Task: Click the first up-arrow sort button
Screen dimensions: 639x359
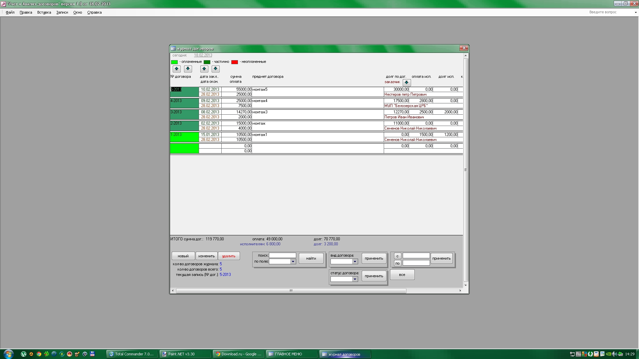Action: point(177,69)
